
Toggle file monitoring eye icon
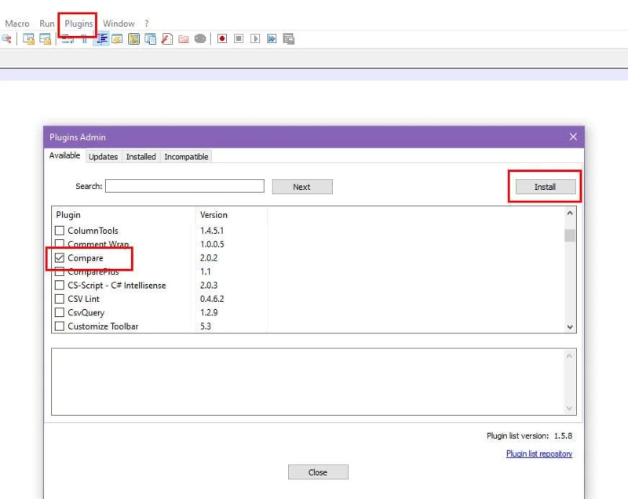[x=200, y=38]
